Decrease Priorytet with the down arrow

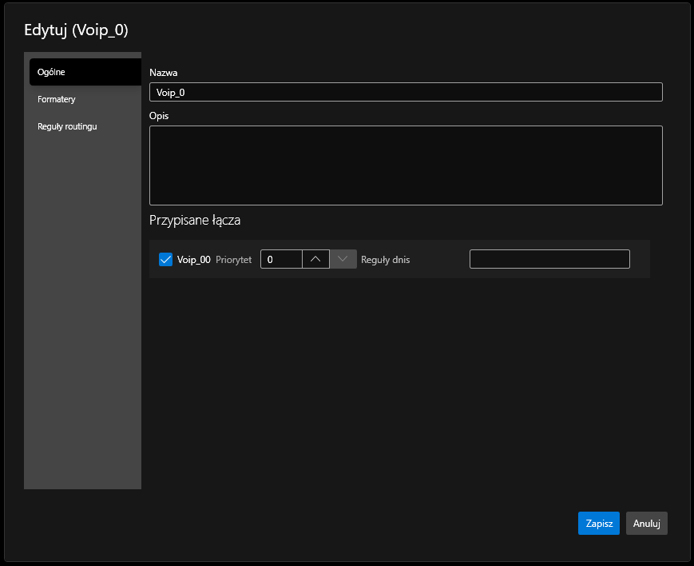[x=343, y=259]
